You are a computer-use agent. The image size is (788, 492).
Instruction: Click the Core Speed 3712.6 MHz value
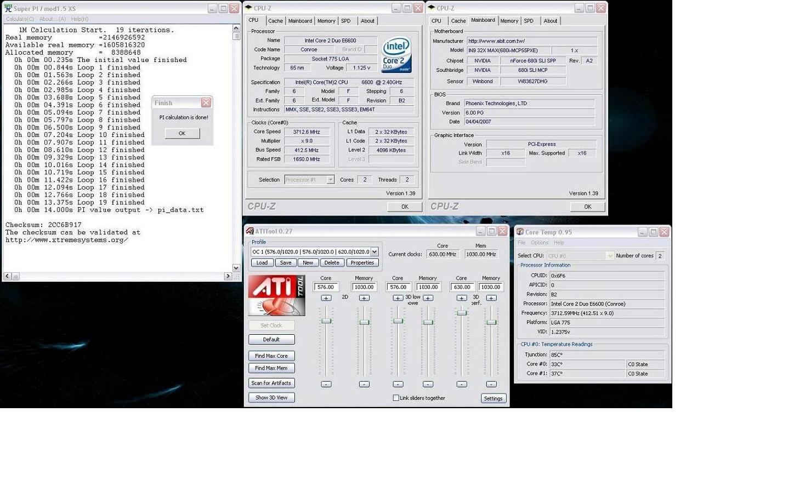coord(307,132)
